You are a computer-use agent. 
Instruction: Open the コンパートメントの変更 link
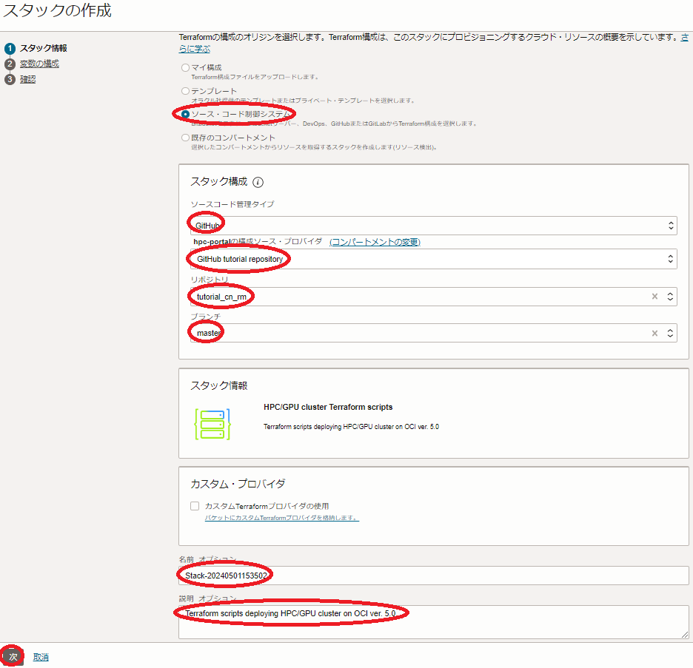(375, 242)
